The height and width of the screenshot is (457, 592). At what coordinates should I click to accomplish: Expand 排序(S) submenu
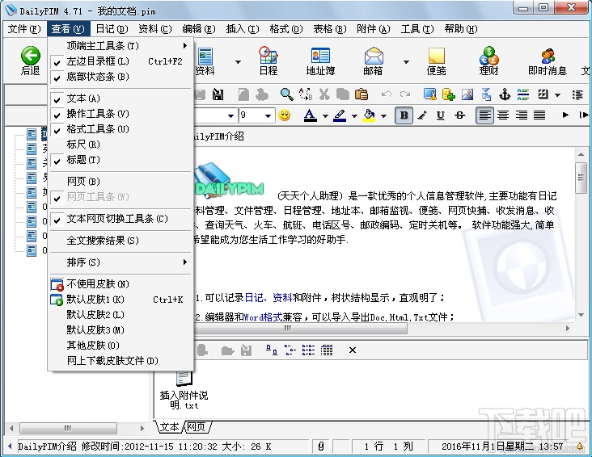pyautogui.click(x=121, y=262)
